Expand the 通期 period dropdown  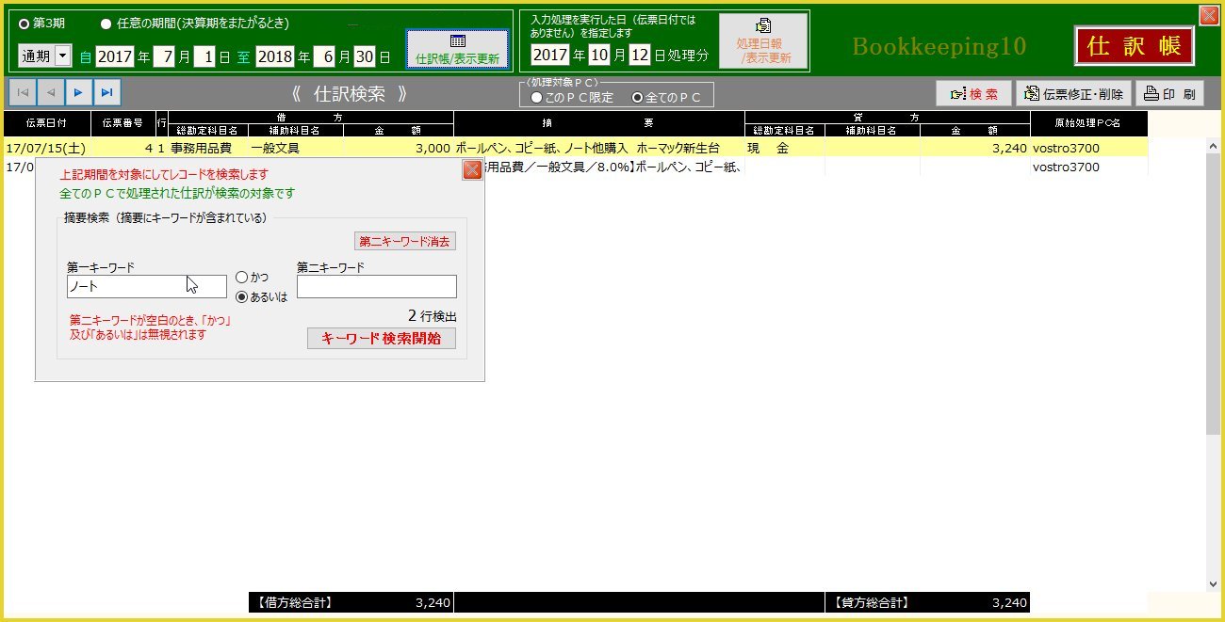(63, 56)
